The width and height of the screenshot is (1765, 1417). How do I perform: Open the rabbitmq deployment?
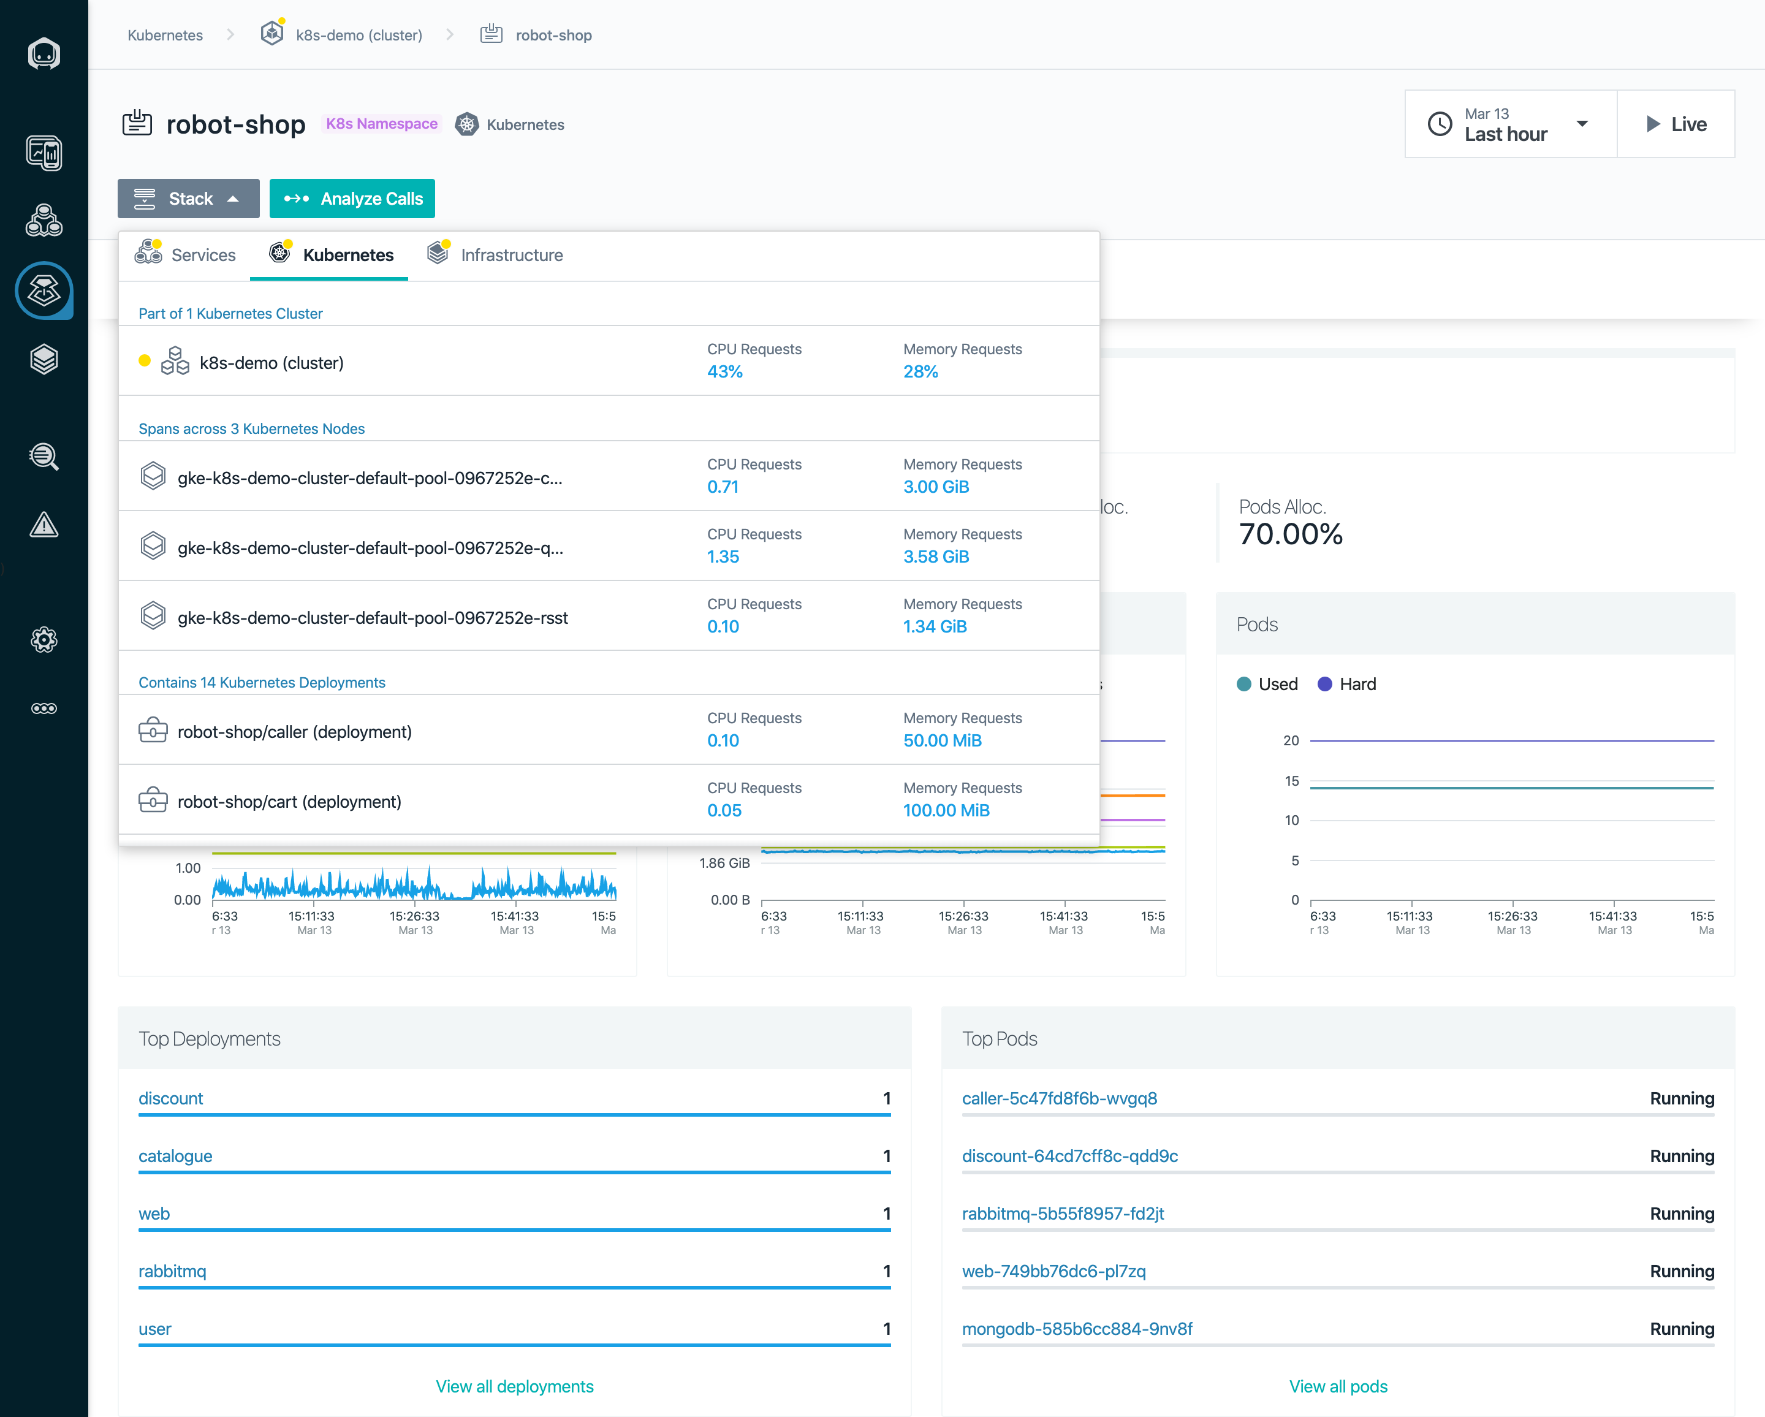[172, 1271]
